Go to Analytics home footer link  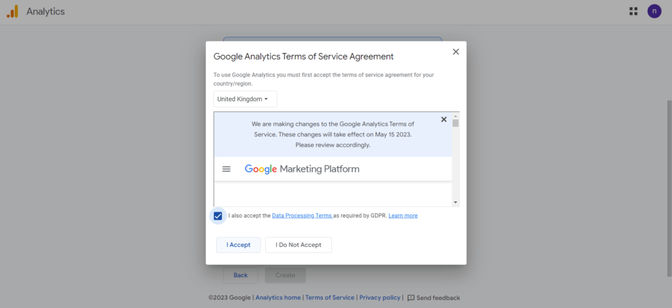(x=278, y=298)
